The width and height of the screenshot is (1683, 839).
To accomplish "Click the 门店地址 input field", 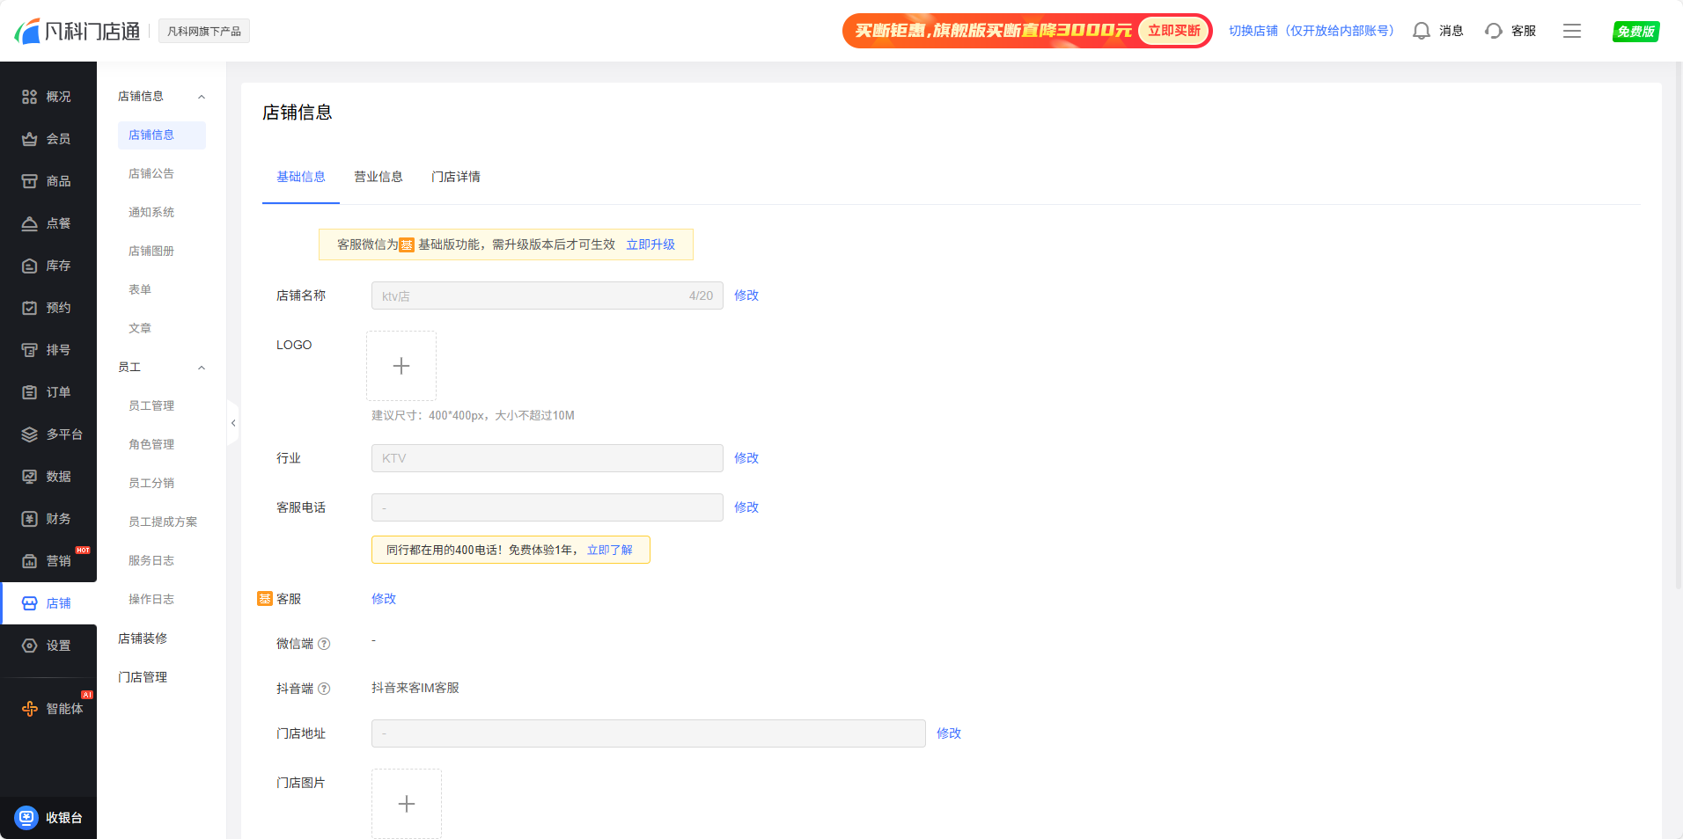I will pos(649,733).
